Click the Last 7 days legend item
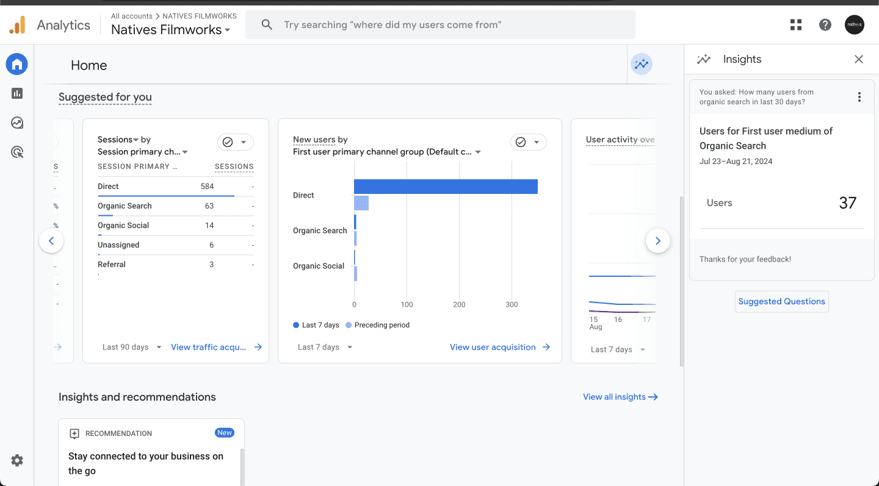 pyautogui.click(x=316, y=325)
